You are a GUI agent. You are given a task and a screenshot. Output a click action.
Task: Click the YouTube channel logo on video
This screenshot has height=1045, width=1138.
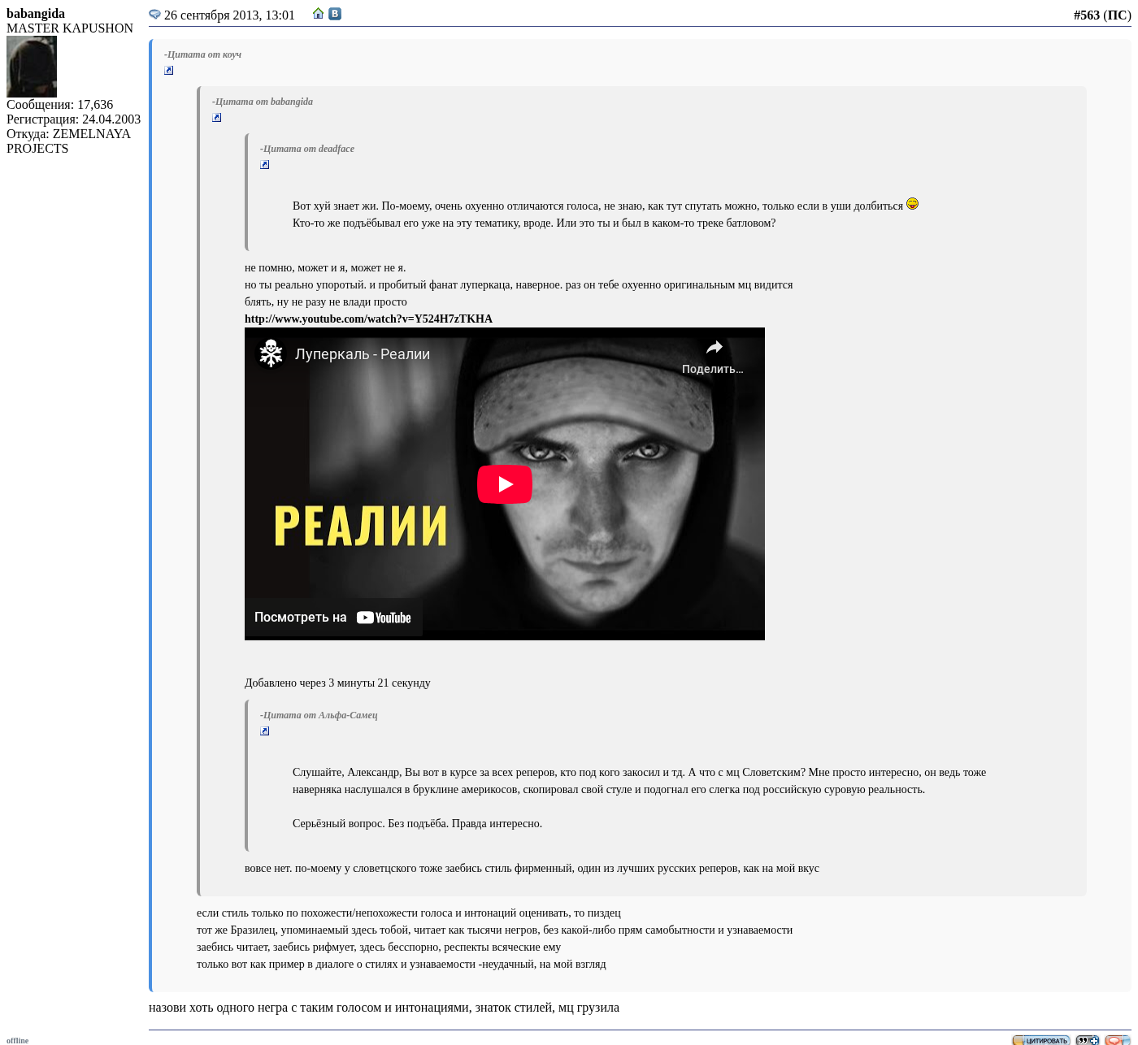(x=271, y=353)
